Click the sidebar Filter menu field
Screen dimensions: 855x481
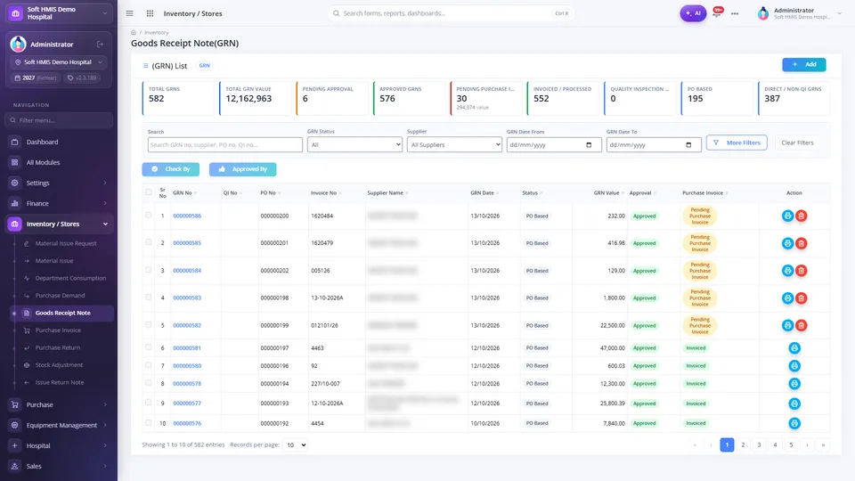coord(59,120)
